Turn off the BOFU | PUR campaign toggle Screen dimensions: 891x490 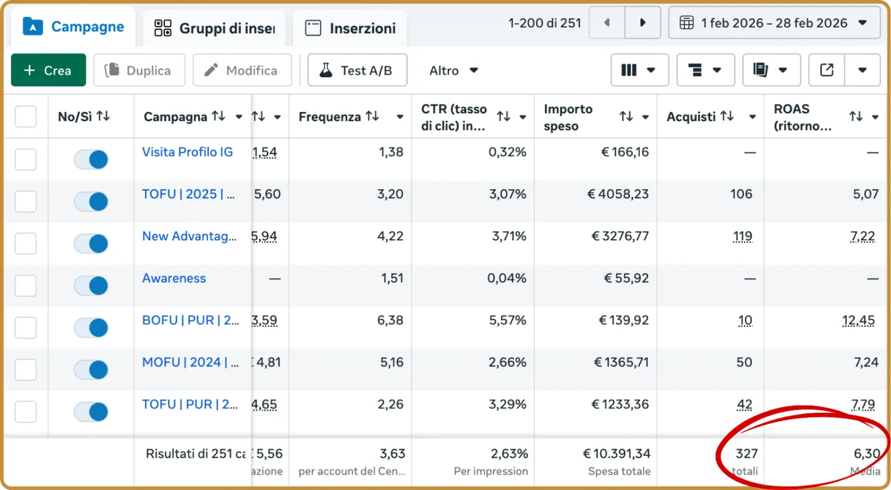click(x=91, y=328)
